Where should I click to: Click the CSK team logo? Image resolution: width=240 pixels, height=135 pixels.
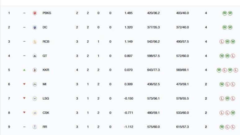click(35, 113)
